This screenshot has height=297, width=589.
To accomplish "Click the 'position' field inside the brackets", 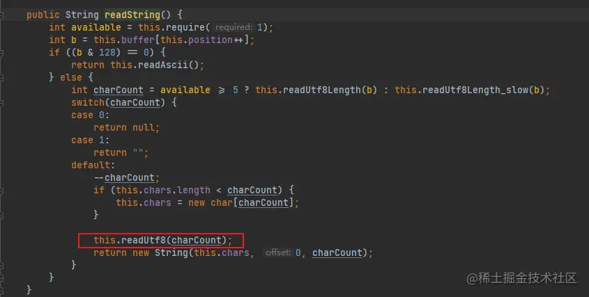I will (x=211, y=40).
